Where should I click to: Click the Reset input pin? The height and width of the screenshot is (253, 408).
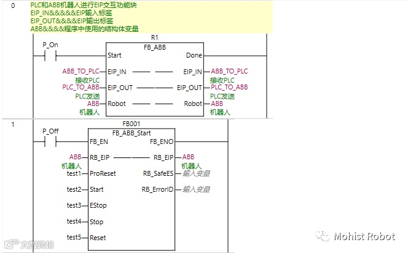click(98, 238)
